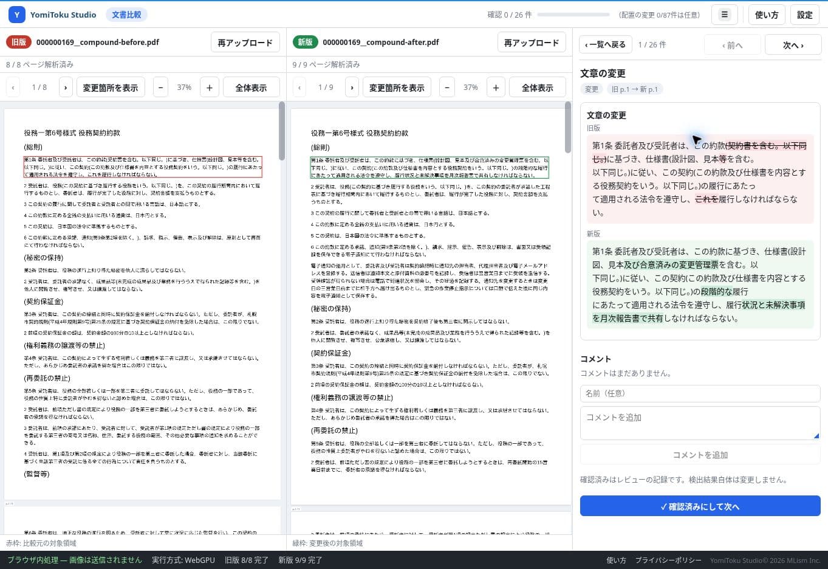Select the 文書比較 tab

(x=126, y=15)
